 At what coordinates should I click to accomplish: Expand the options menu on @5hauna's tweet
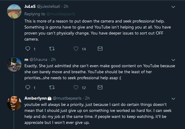[173, 60]
